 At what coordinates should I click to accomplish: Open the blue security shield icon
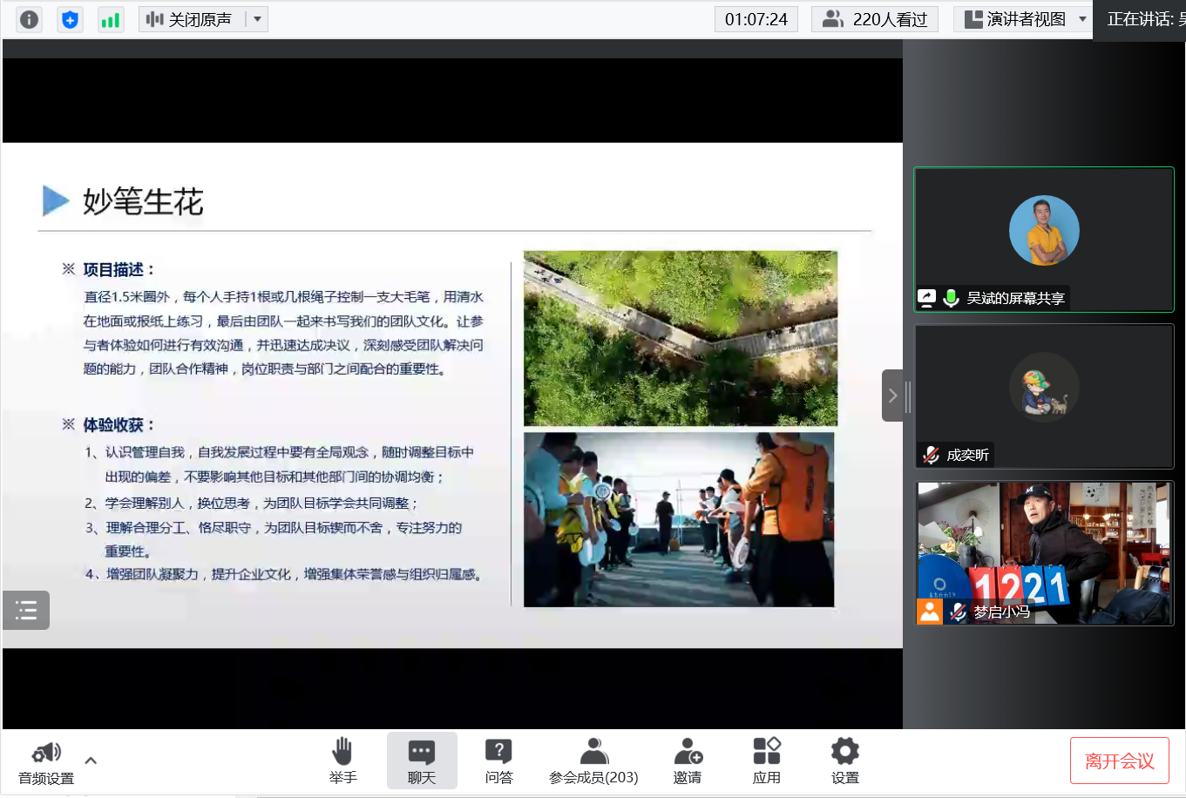tap(70, 19)
